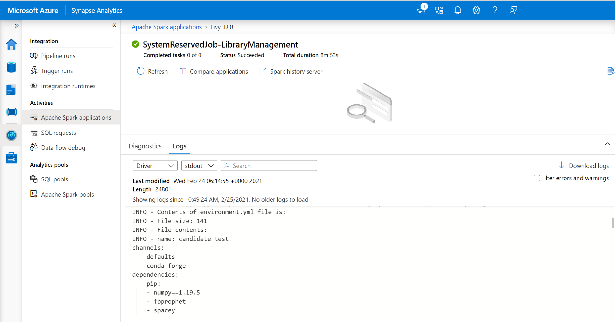Image resolution: width=615 pixels, height=330 pixels.
Task: Click the Pipeline runs icon
Action: tap(33, 55)
